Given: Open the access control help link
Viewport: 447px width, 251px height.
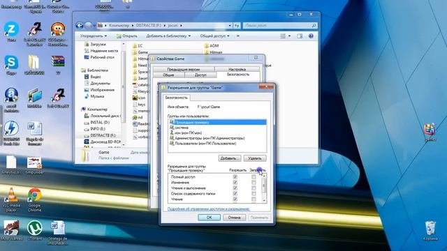Looking at the screenshot, I should click(208, 209).
